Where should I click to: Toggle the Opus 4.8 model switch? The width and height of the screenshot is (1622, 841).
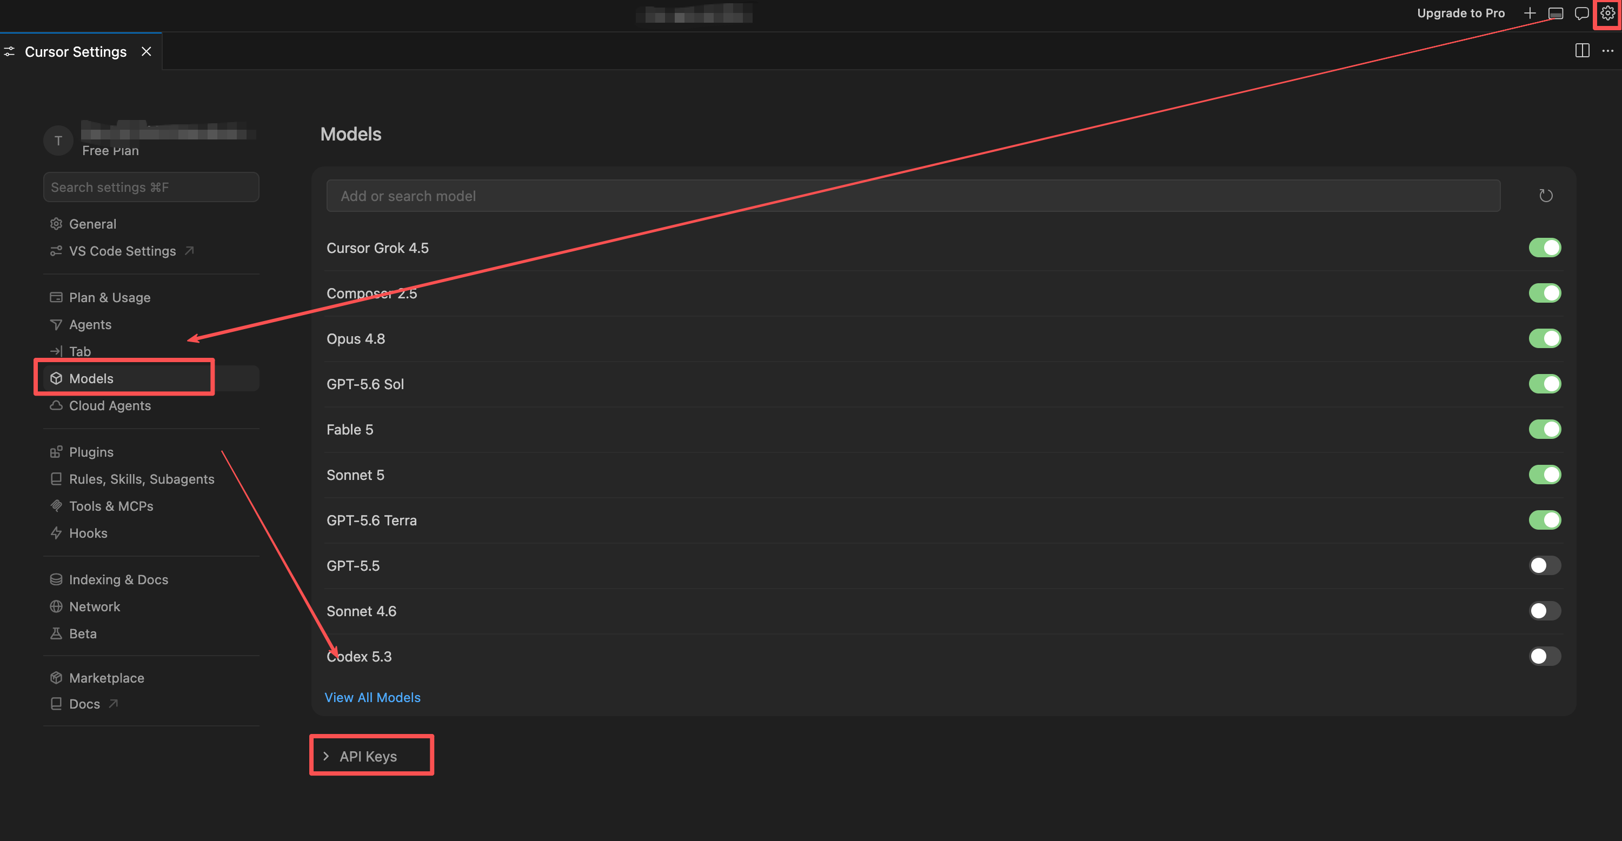coord(1545,339)
